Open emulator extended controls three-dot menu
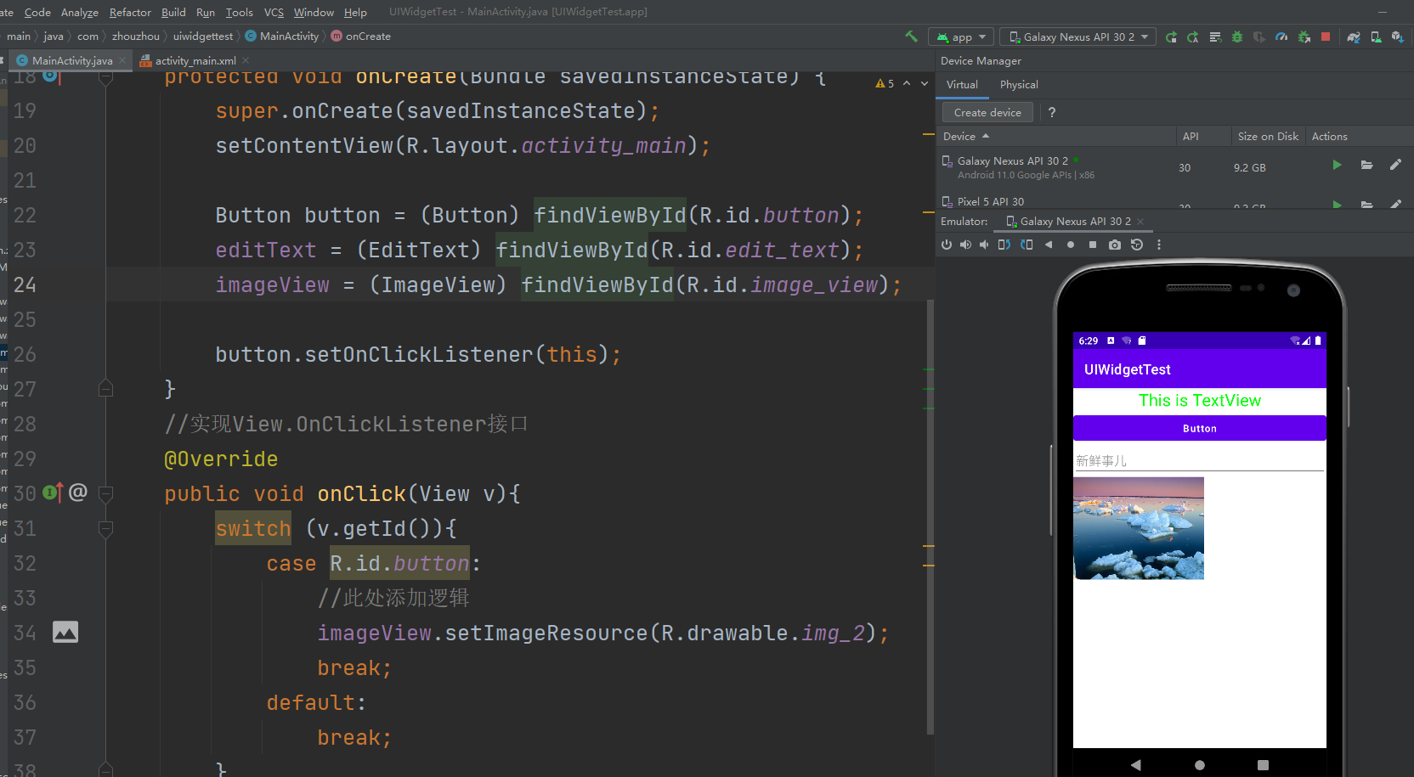The width and height of the screenshot is (1414, 777). pyautogui.click(x=1159, y=245)
